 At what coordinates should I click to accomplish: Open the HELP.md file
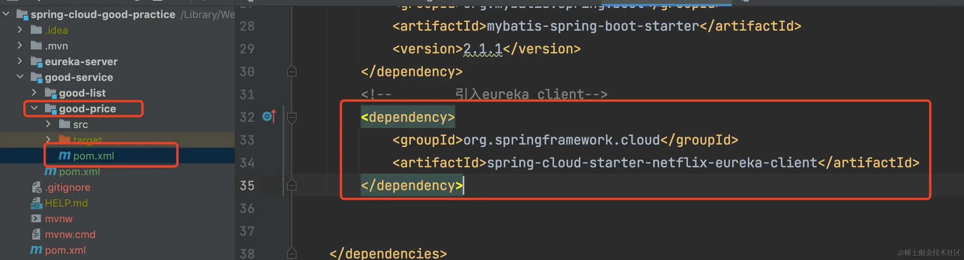pyautogui.click(x=66, y=203)
